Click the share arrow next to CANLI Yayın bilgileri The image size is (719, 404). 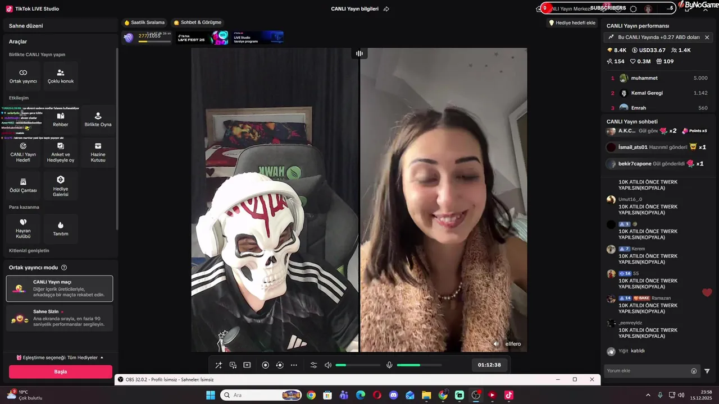pyautogui.click(x=386, y=9)
